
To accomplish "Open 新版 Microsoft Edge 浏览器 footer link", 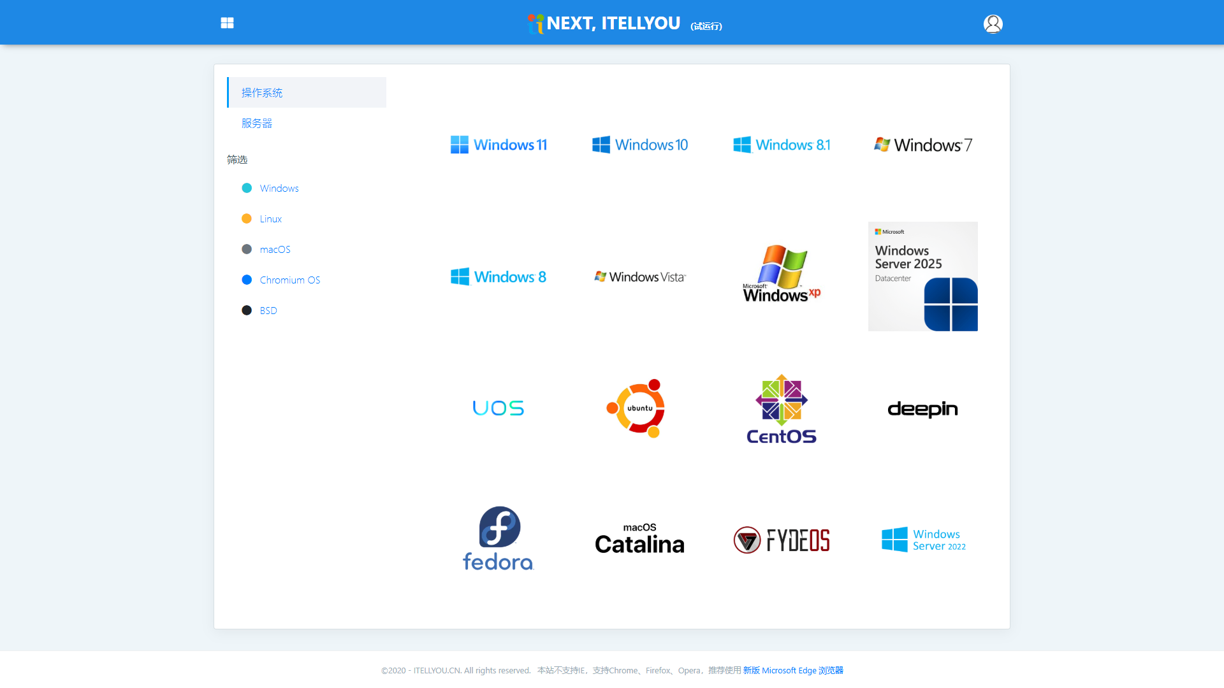I will click(793, 670).
